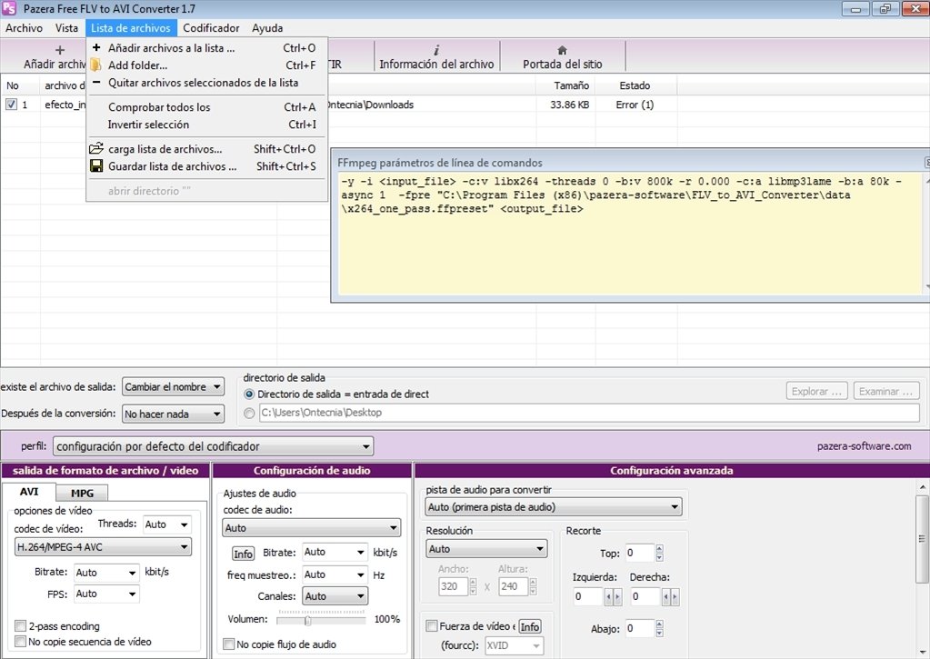Close the Pazera window

pyautogui.click(x=915, y=9)
